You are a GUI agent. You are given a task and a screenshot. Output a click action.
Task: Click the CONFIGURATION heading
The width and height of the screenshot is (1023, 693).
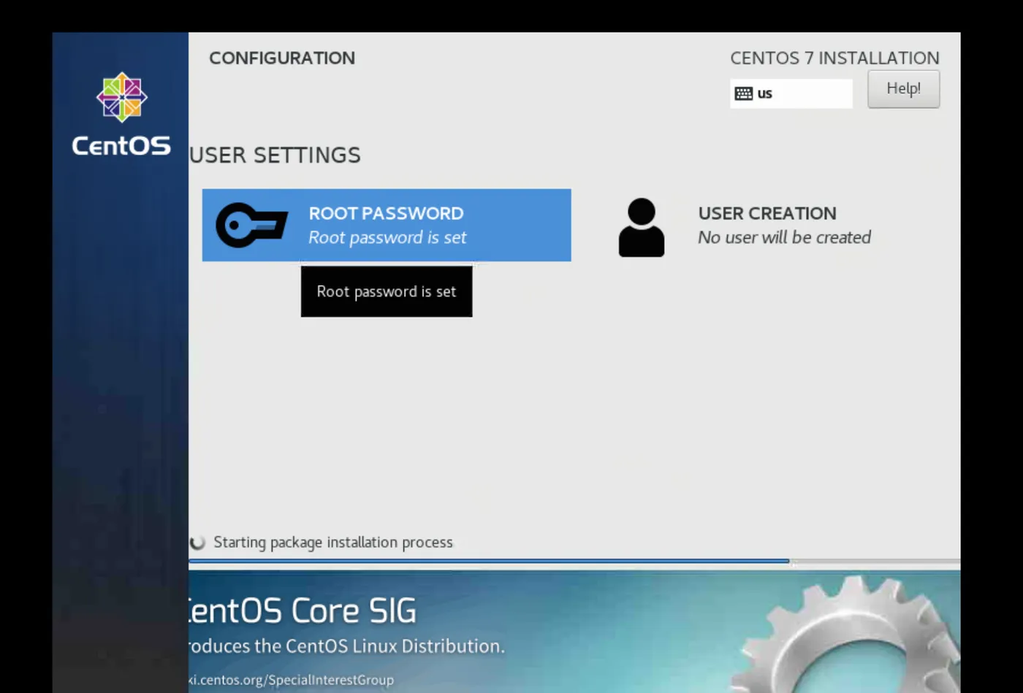(x=282, y=58)
